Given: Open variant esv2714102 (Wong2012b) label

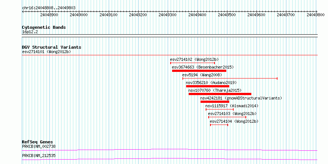Looking at the screenshot, I should tap(194, 59).
